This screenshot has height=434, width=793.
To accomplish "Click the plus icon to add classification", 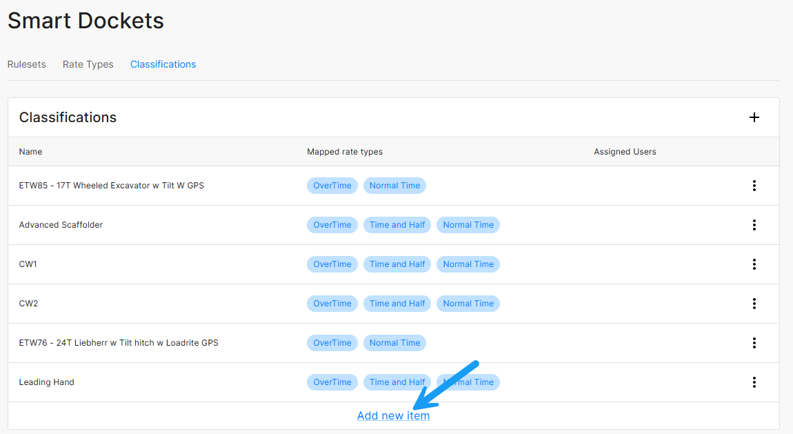I will click(x=754, y=117).
